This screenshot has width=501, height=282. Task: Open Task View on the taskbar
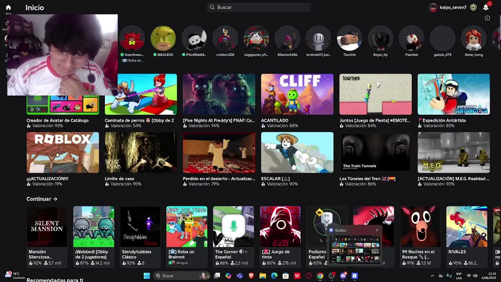217,276
